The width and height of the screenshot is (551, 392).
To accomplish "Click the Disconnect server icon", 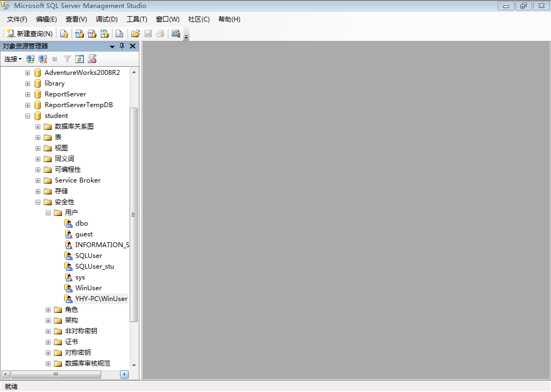I will [43, 59].
